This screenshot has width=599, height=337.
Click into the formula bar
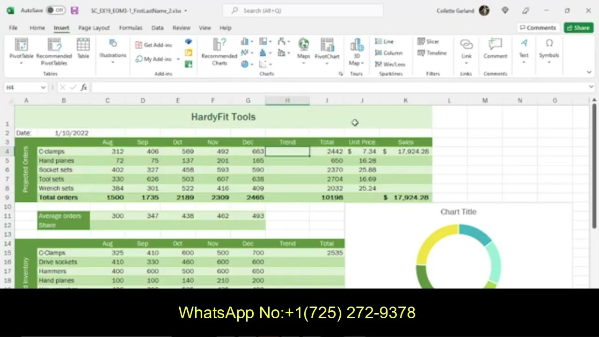tap(339, 87)
